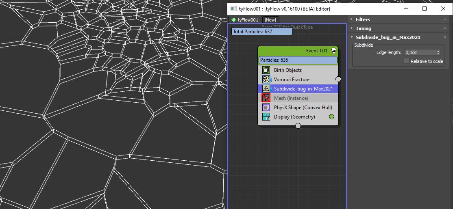Collapse the Subdivide_bug_in_Max2021 rollout
The width and height of the screenshot is (453, 209).
[388, 37]
